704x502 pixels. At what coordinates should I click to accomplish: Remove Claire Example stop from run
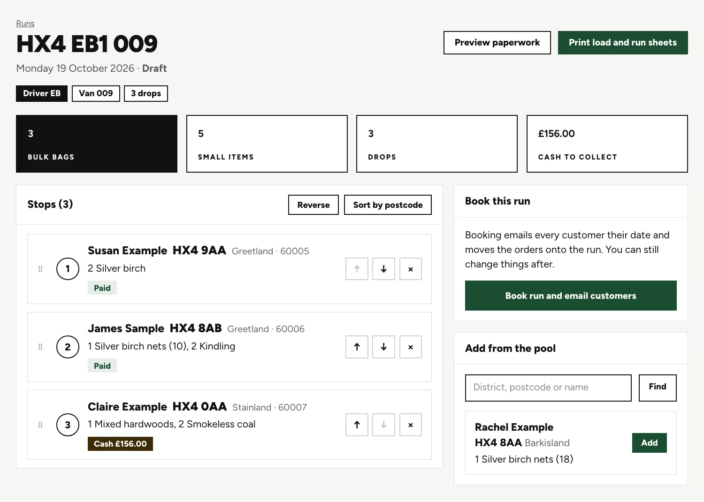coord(411,425)
